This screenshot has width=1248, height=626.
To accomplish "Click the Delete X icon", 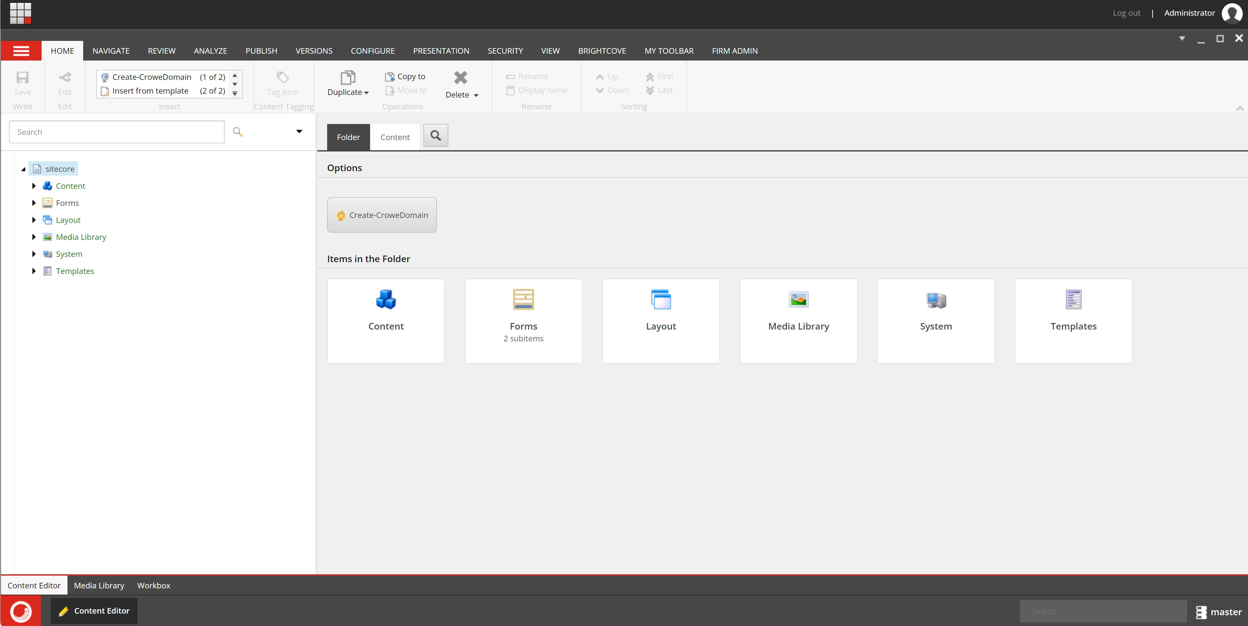I will point(460,78).
